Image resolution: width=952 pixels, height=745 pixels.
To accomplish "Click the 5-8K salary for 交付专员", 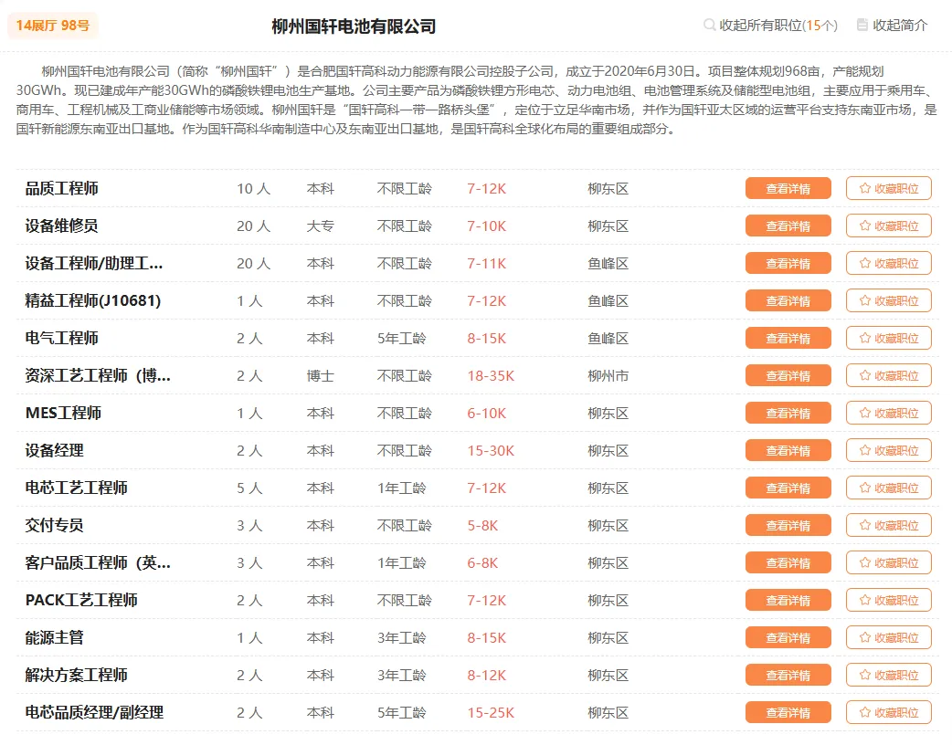I will click(x=482, y=526).
